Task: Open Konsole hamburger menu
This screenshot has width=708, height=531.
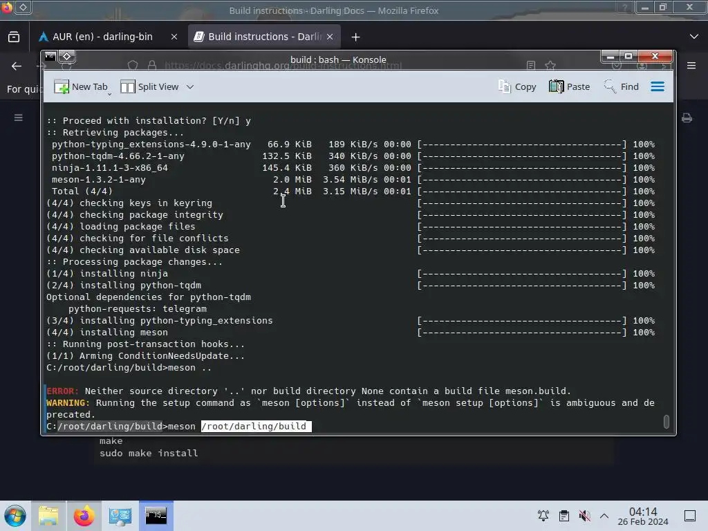Action: coord(658,86)
